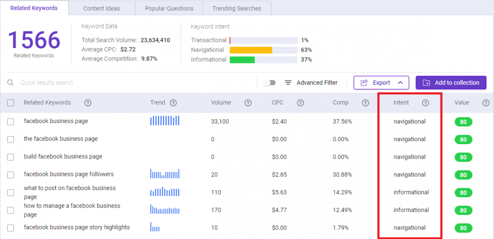Sort by the CPC column header
This screenshot has height=239, width=494.
(x=277, y=102)
